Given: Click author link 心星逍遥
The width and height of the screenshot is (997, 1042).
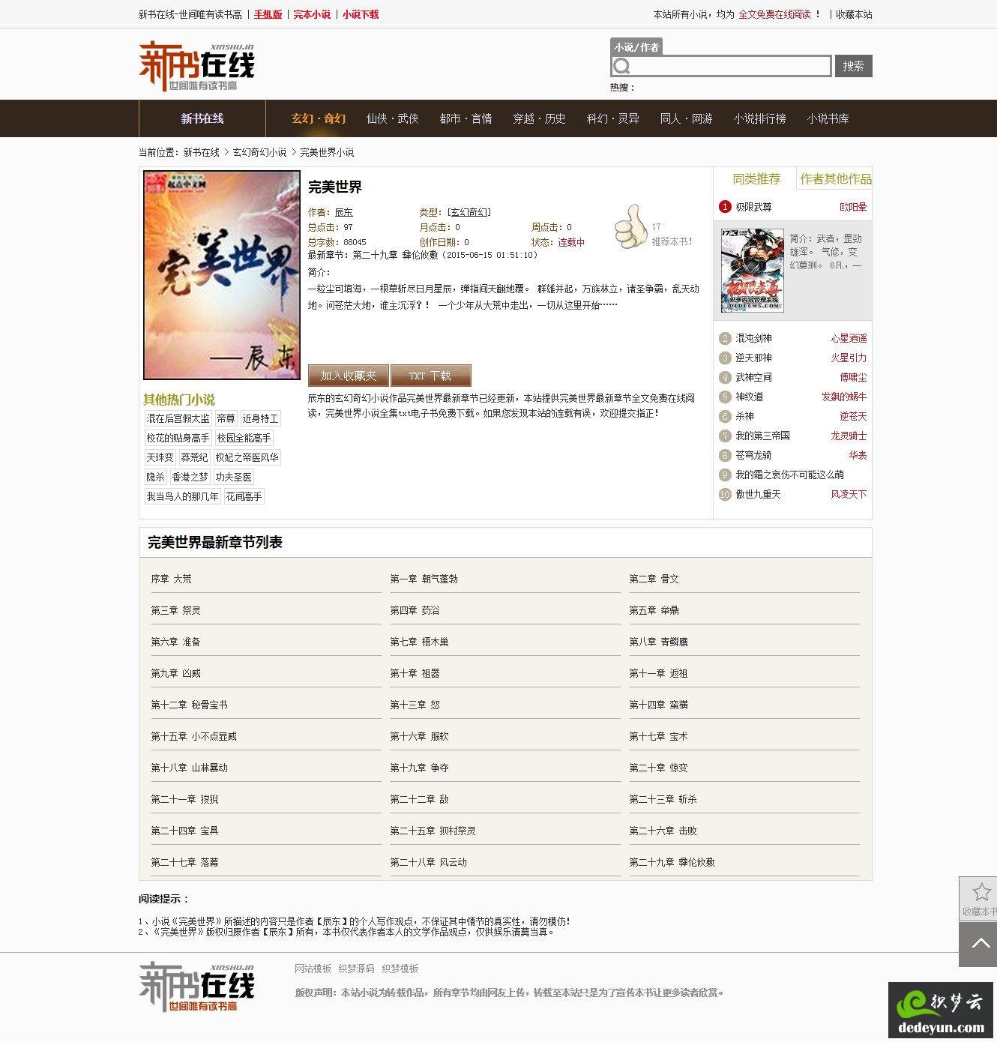Looking at the screenshot, I should click(849, 339).
